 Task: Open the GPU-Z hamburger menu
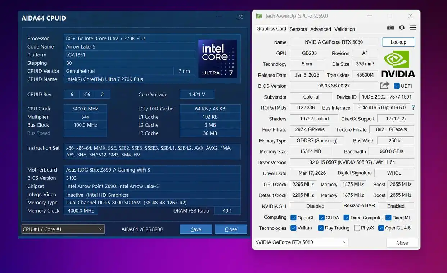(412, 27)
